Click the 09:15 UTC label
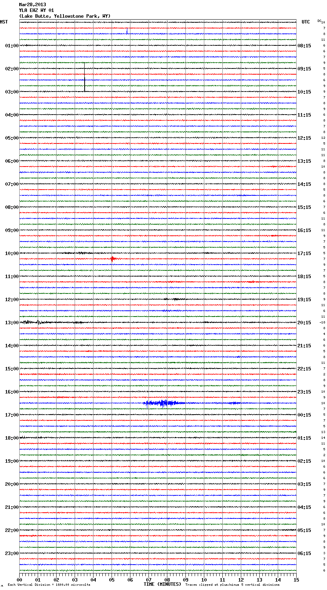327x590 pixels. pyautogui.click(x=304, y=69)
